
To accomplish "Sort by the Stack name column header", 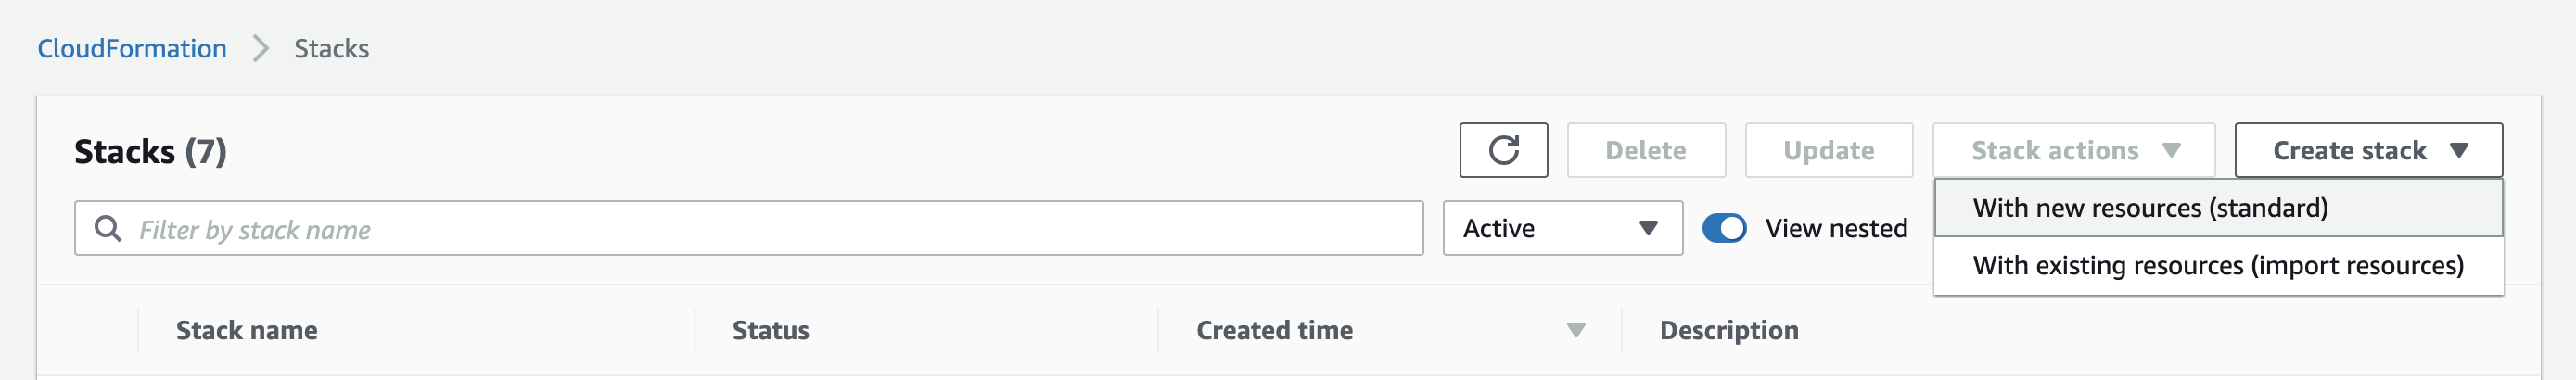I will click(x=247, y=330).
